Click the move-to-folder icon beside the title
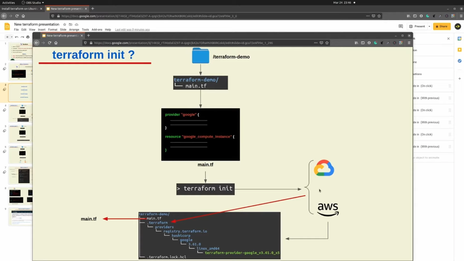464x261 pixels. [70, 24]
